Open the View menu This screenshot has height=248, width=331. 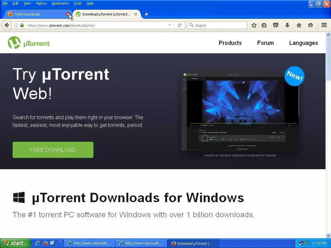coord(27,3)
